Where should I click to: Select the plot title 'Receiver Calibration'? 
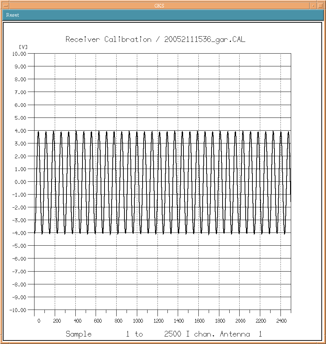108,39
